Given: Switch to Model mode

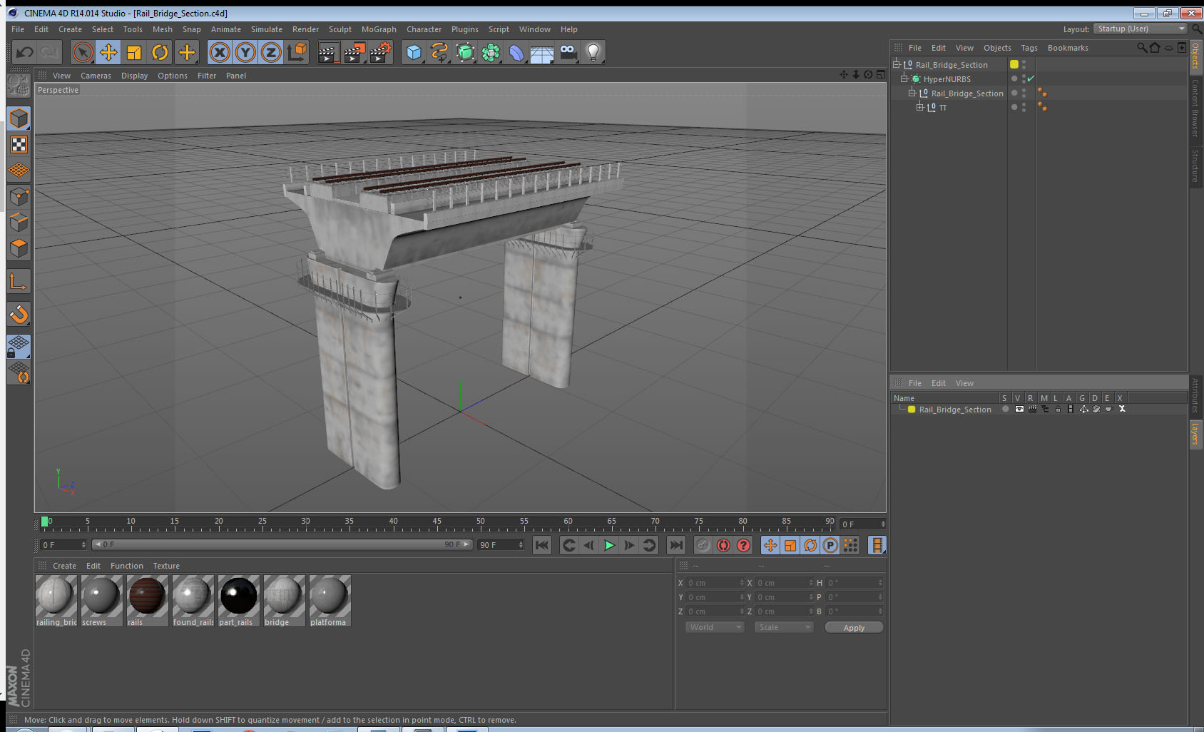Looking at the screenshot, I should [x=19, y=118].
